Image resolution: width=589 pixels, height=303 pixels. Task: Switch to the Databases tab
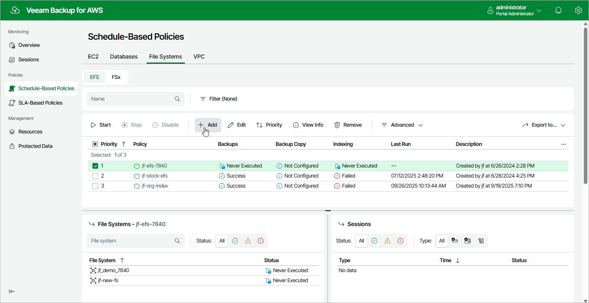[124, 57]
